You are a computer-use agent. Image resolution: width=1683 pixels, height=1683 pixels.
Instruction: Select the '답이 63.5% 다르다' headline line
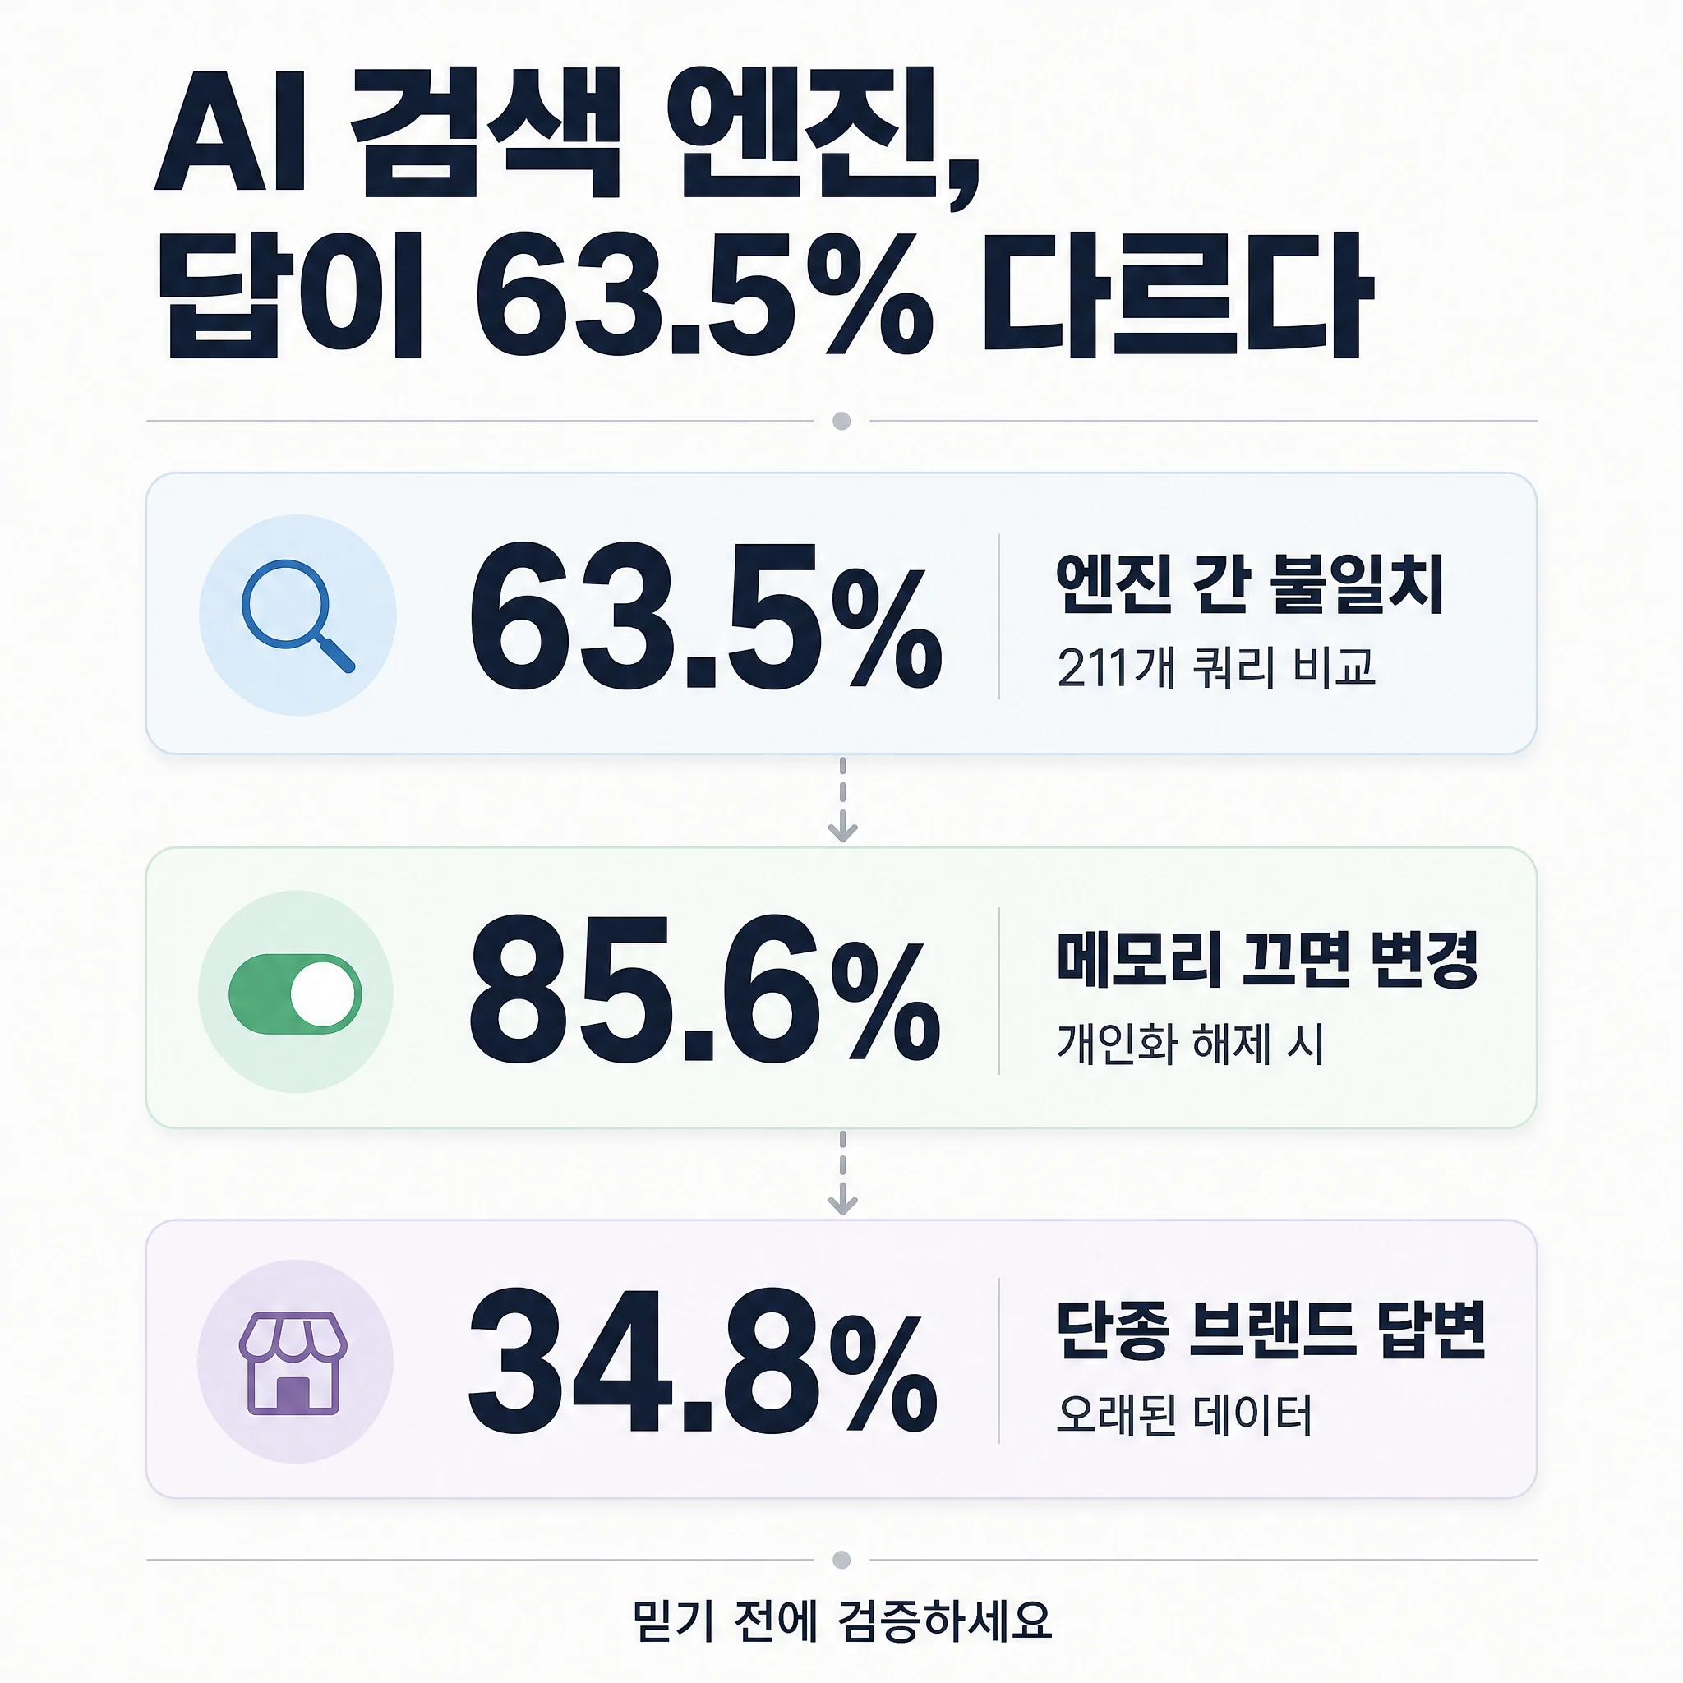(x=765, y=295)
